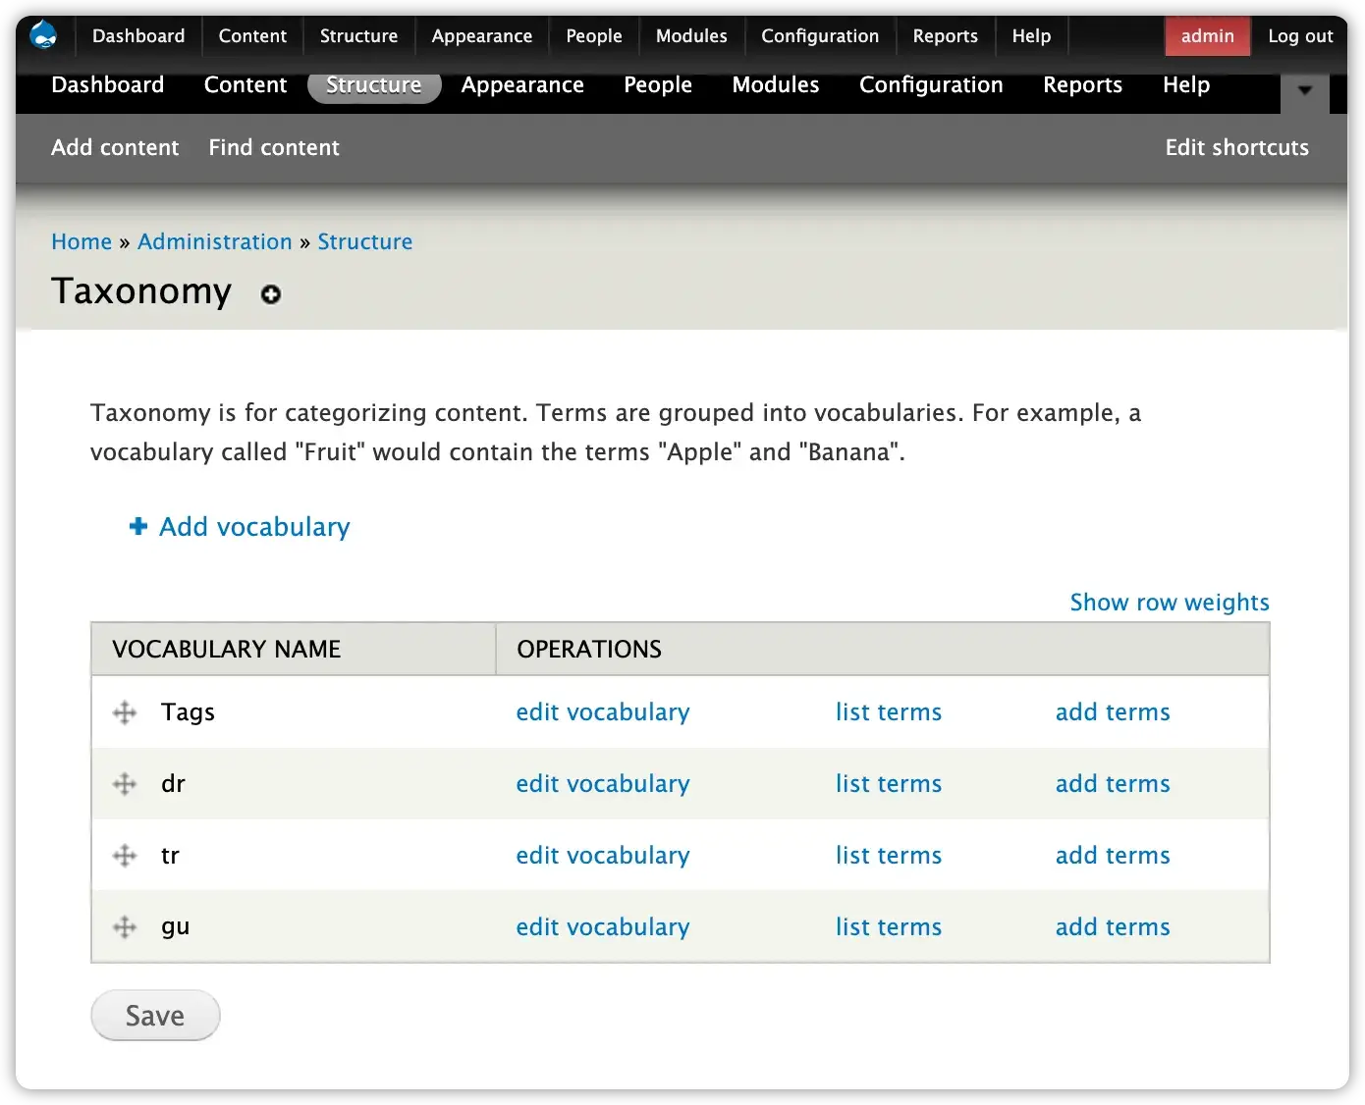
Task: Open the Modules menu
Action: [691, 35]
